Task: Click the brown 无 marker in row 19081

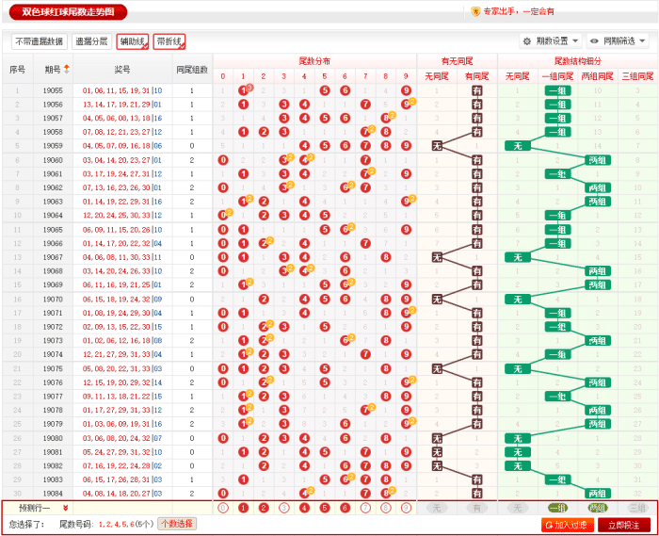Action: [x=437, y=452]
